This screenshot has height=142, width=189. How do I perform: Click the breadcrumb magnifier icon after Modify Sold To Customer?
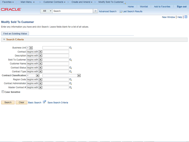(125, 3)
